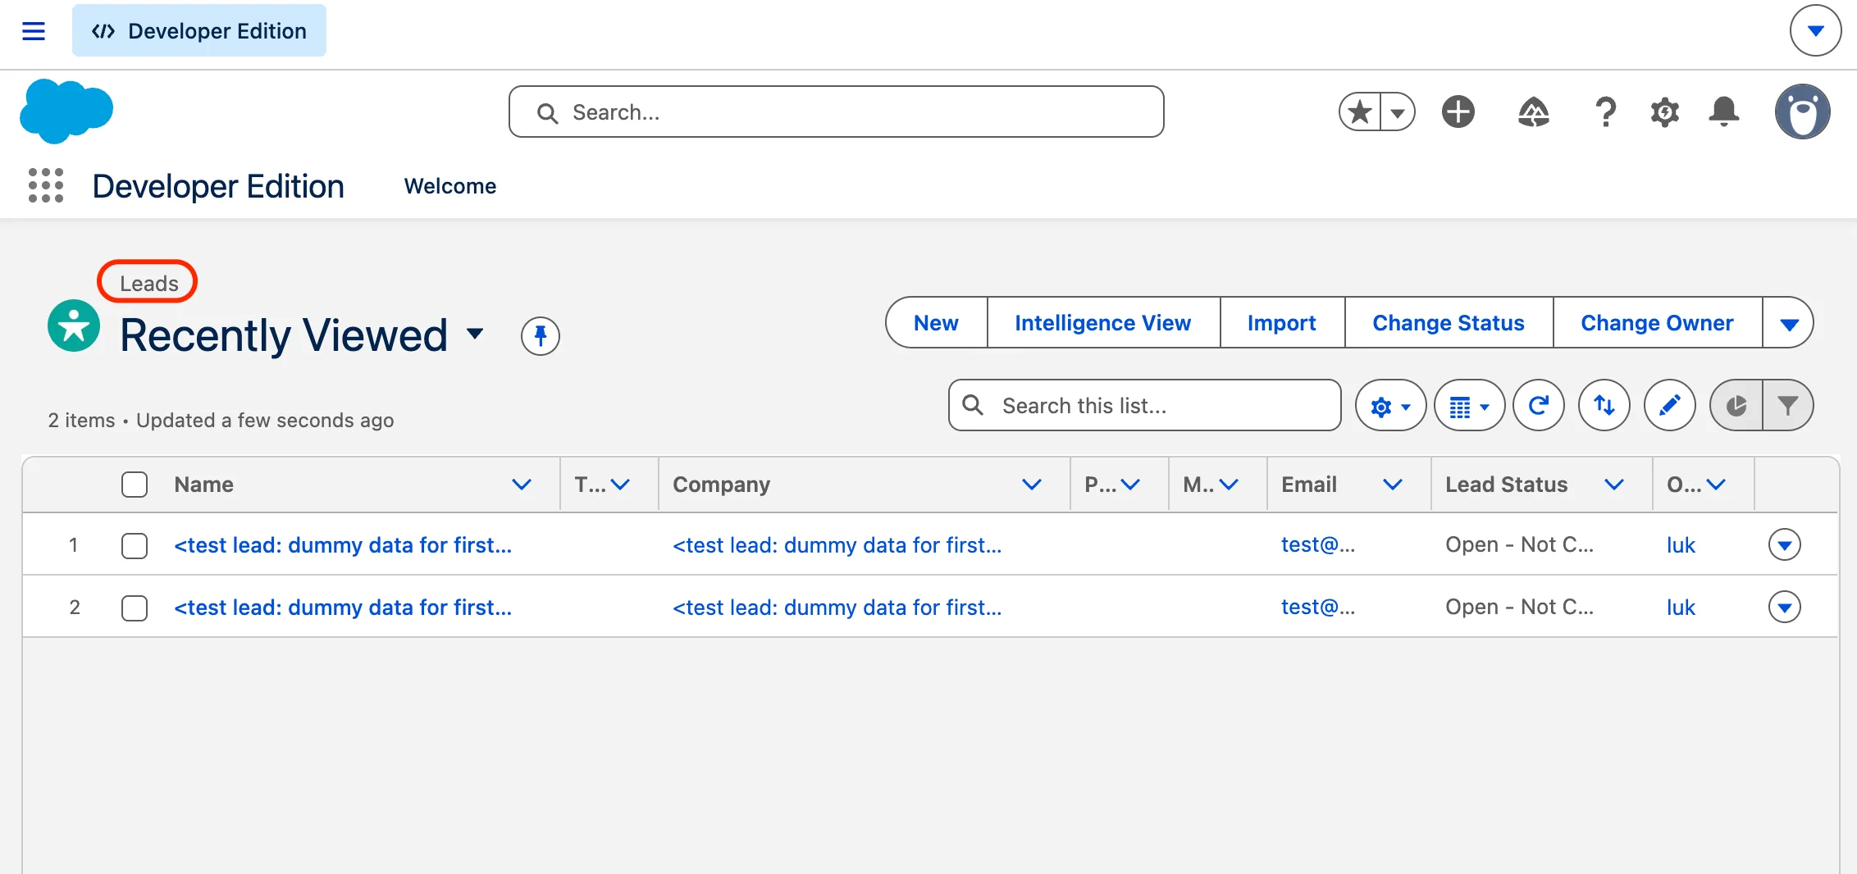1857x874 pixels.
Task: Click row 2 test@ email link
Action: tap(1318, 608)
